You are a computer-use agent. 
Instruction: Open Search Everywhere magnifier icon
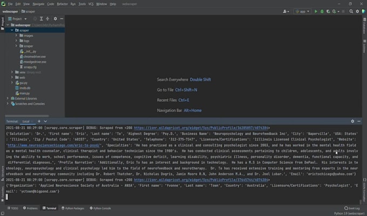click(x=351, y=11)
